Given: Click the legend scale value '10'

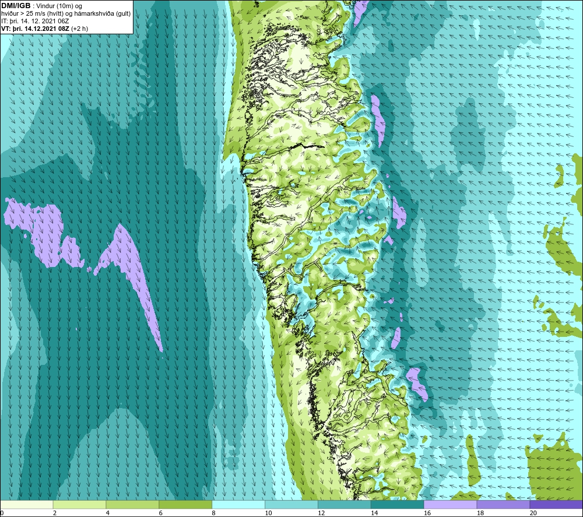Looking at the screenshot, I should tap(268, 513).
